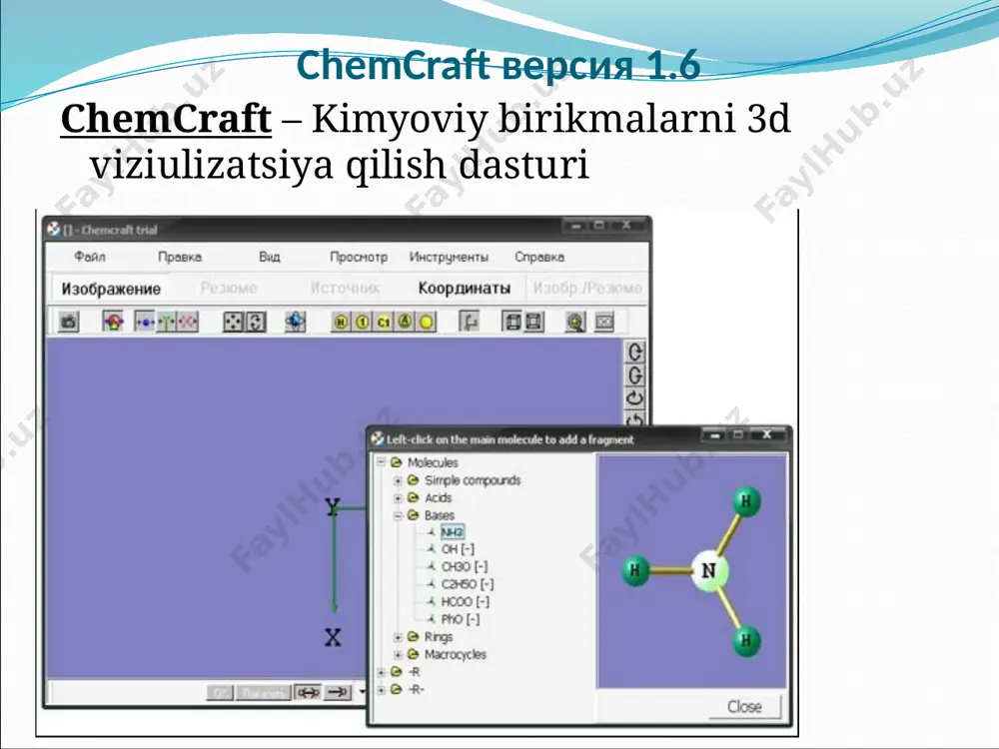Image resolution: width=999 pixels, height=749 pixels.
Task: Open the Просмотр menu
Action: click(359, 257)
